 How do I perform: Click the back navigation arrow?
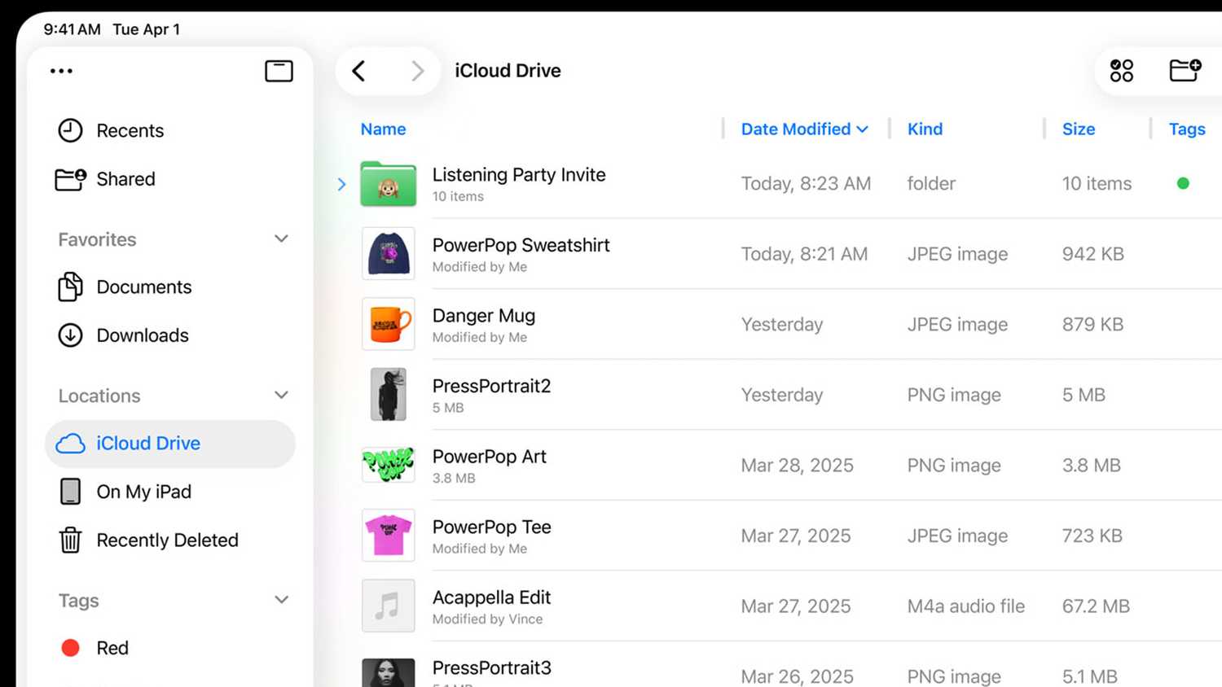point(358,71)
